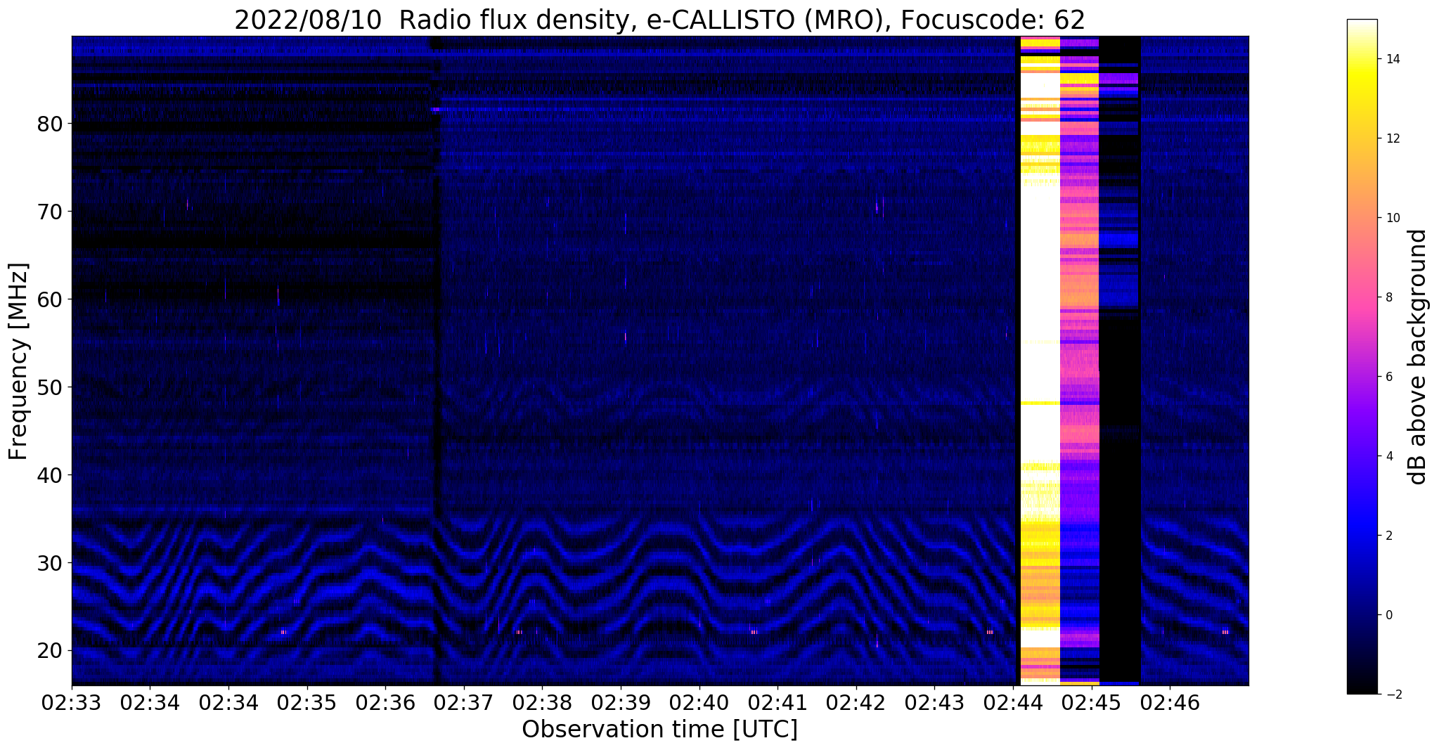Click the 30 MHz frequency tick label
Viewport: 1439px width, 750px height.
(50, 563)
